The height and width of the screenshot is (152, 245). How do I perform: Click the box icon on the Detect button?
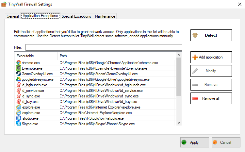[x=195, y=35]
